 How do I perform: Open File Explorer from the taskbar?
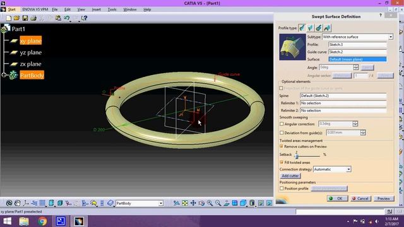[24, 221]
